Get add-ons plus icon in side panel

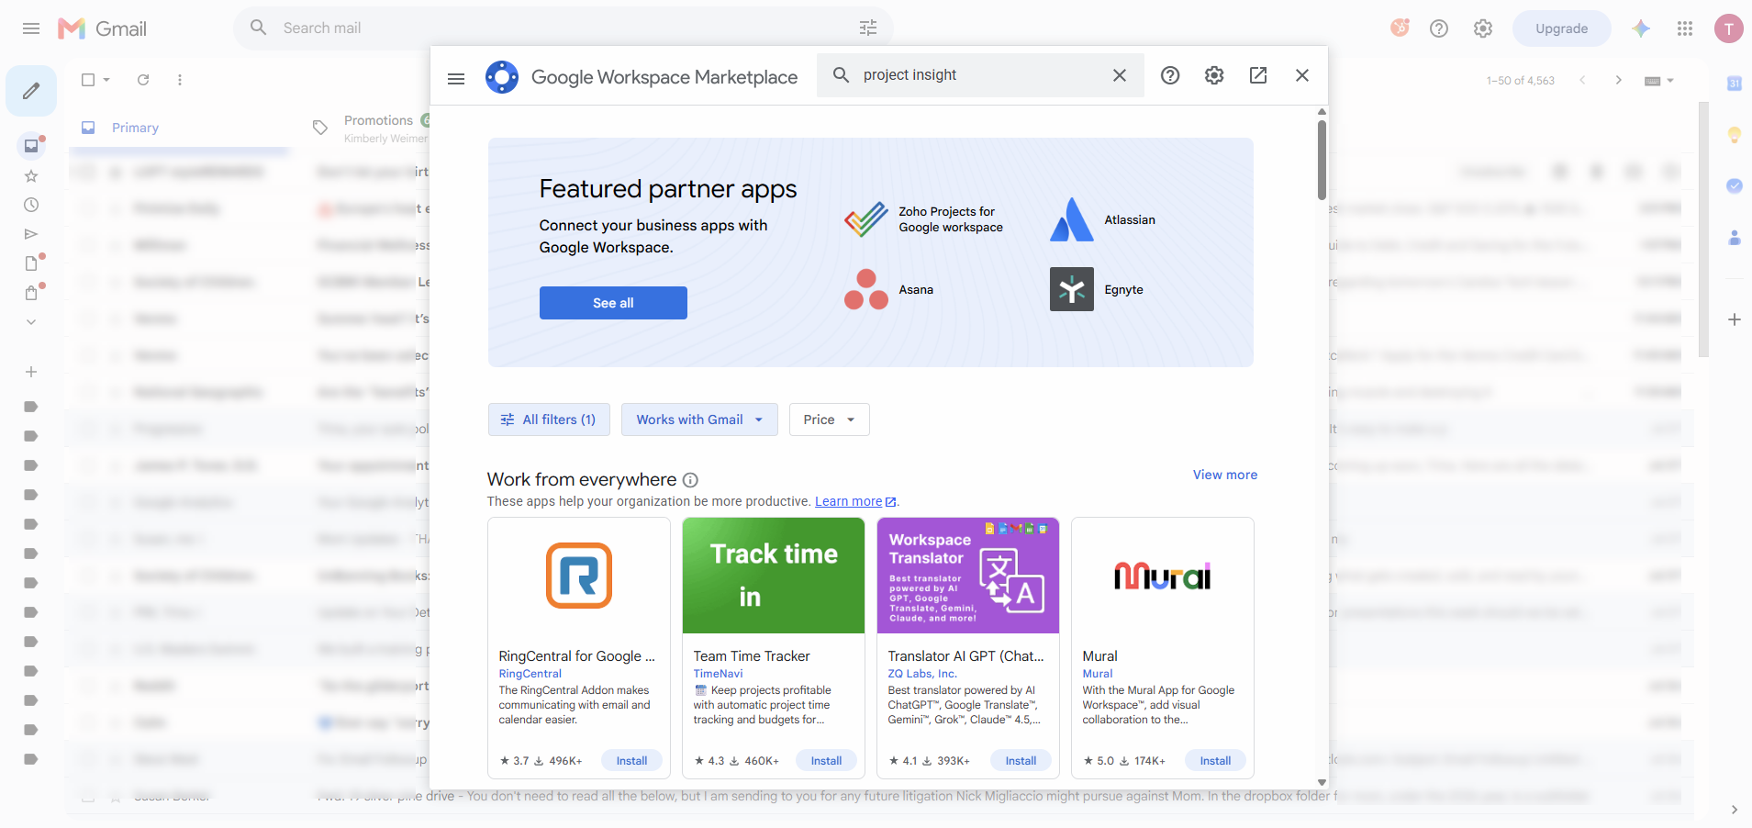[1735, 319]
